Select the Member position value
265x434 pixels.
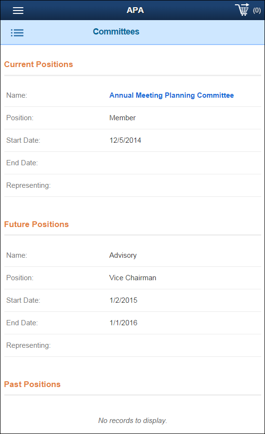[122, 118]
